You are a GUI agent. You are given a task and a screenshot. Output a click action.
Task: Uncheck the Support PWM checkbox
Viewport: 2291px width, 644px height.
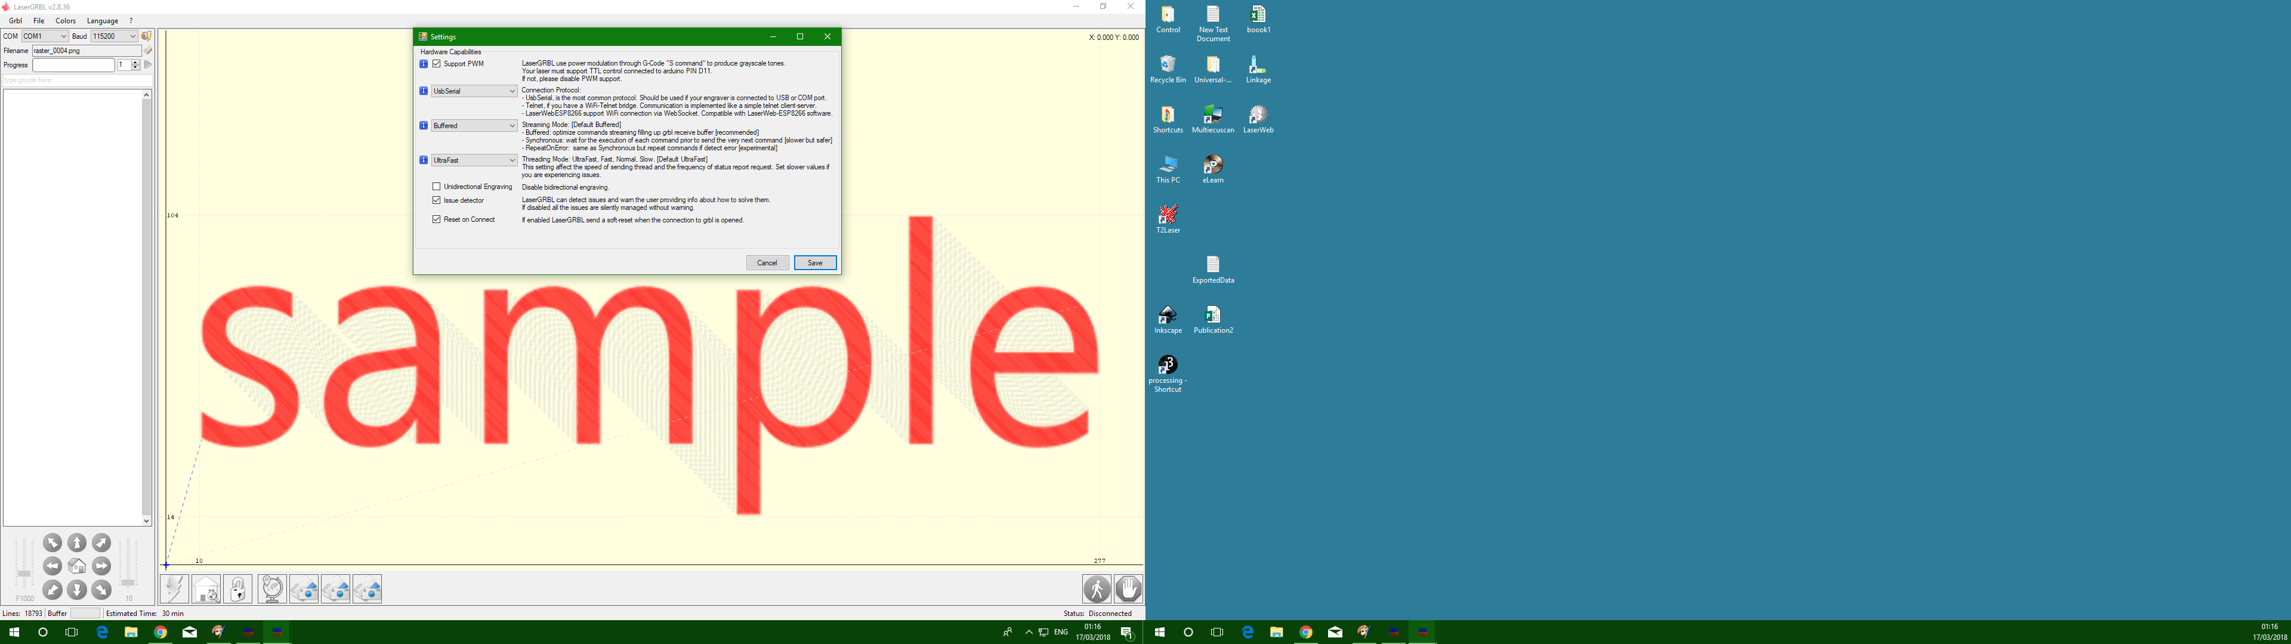pos(437,64)
